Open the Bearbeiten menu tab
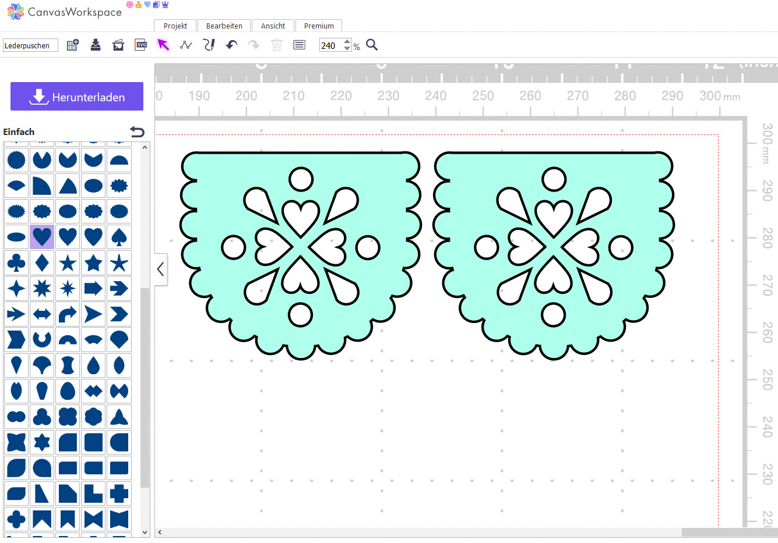The width and height of the screenshot is (778, 543). [224, 26]
